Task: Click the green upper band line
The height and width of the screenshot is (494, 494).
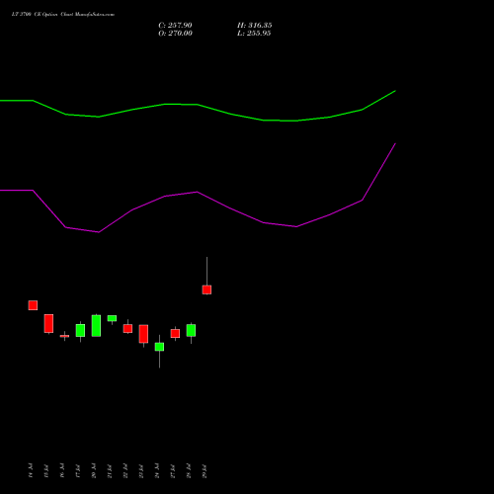Action: [198, 105]
